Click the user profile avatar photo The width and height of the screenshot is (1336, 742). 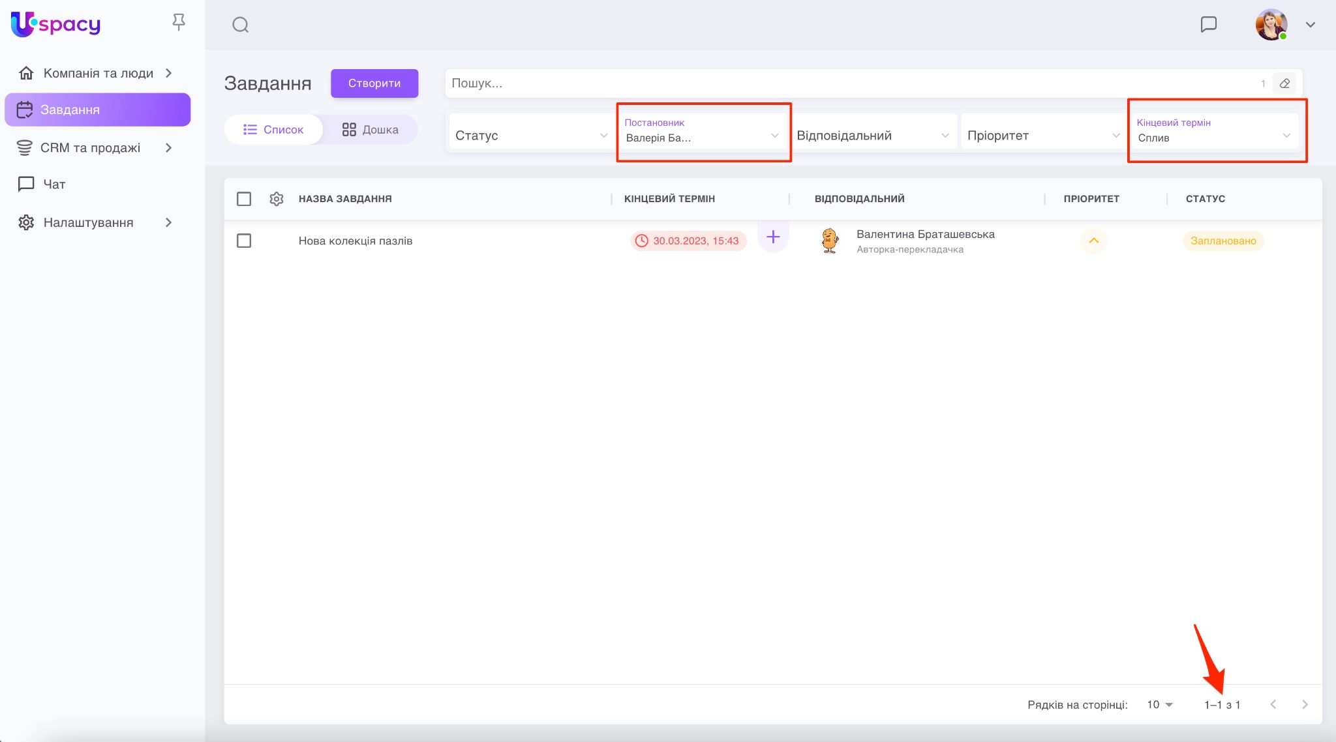coord(1271,25)
